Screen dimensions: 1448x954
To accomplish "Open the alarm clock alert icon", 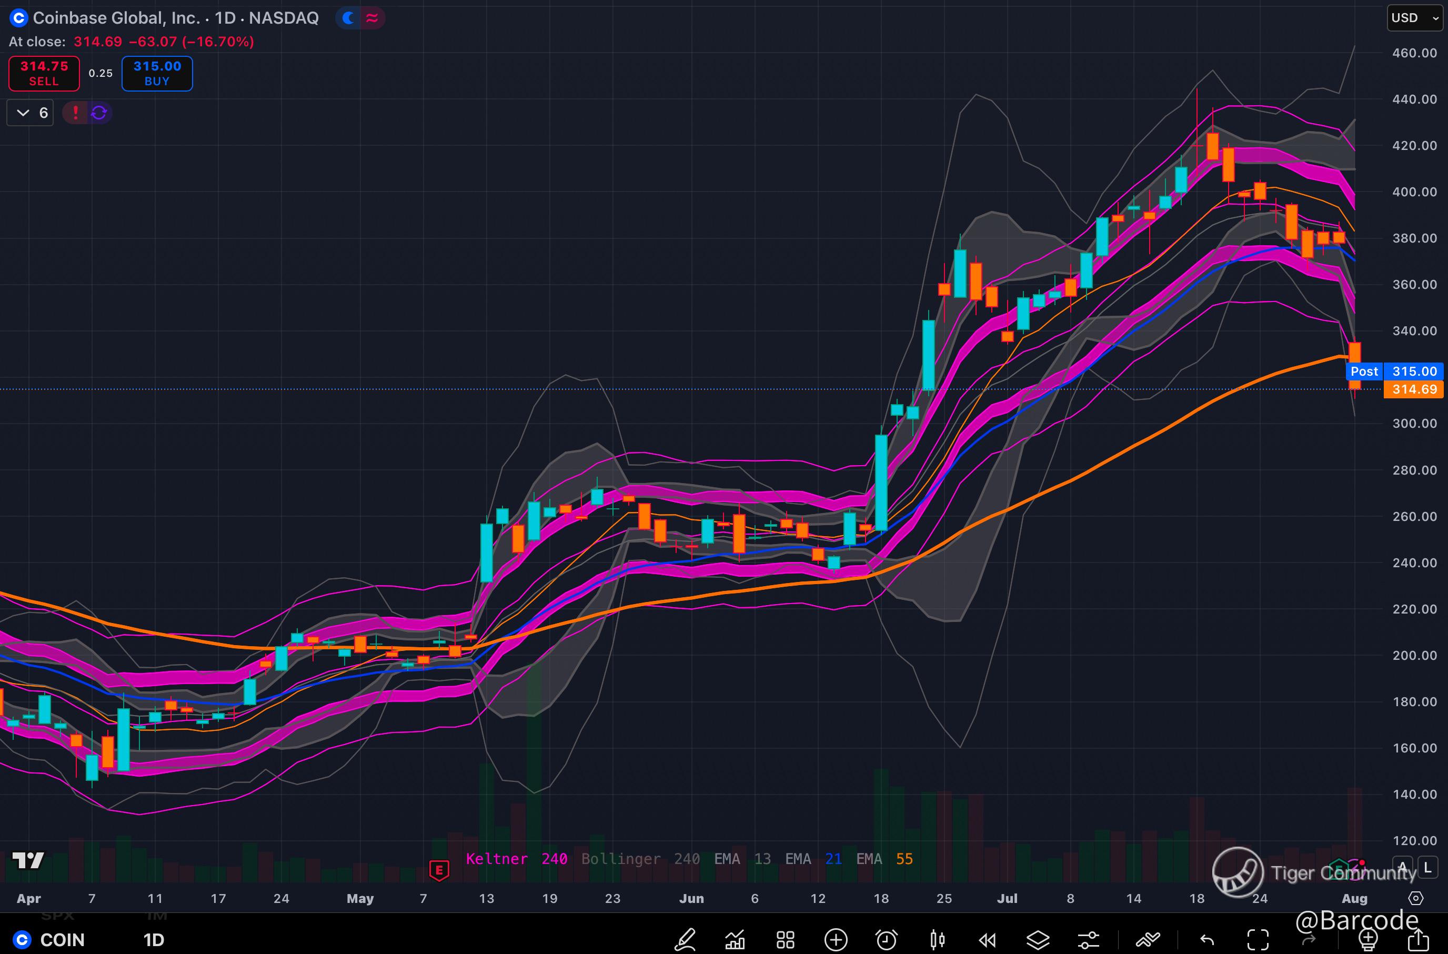I will [887, 939].
